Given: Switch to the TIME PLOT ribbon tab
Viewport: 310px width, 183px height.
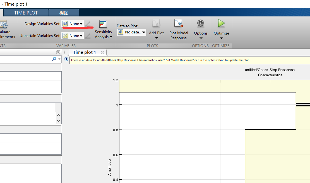Looking at the screenshot, I should click(26, 13).
